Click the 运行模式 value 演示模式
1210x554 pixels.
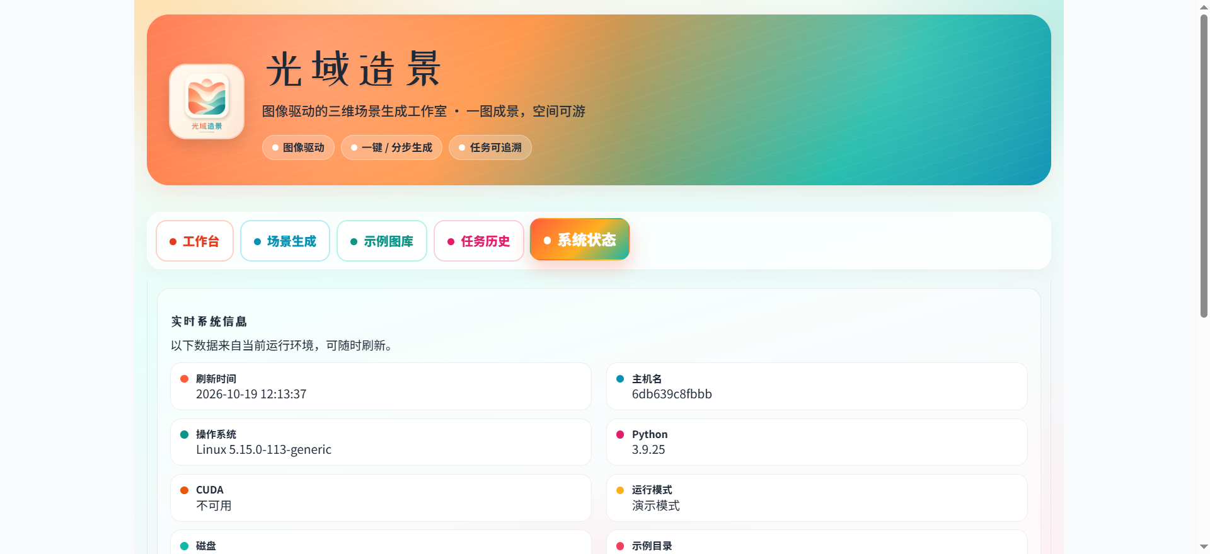656,505
